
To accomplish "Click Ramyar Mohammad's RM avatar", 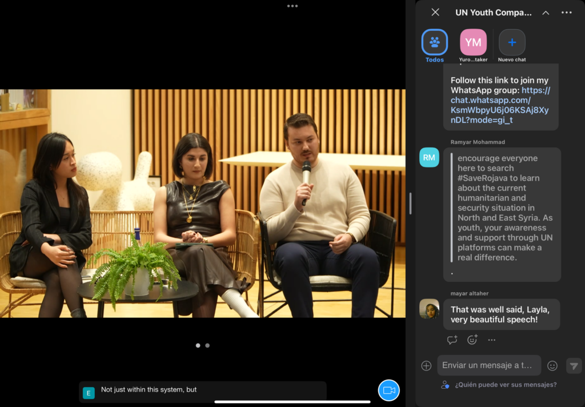I will [429, 157].
